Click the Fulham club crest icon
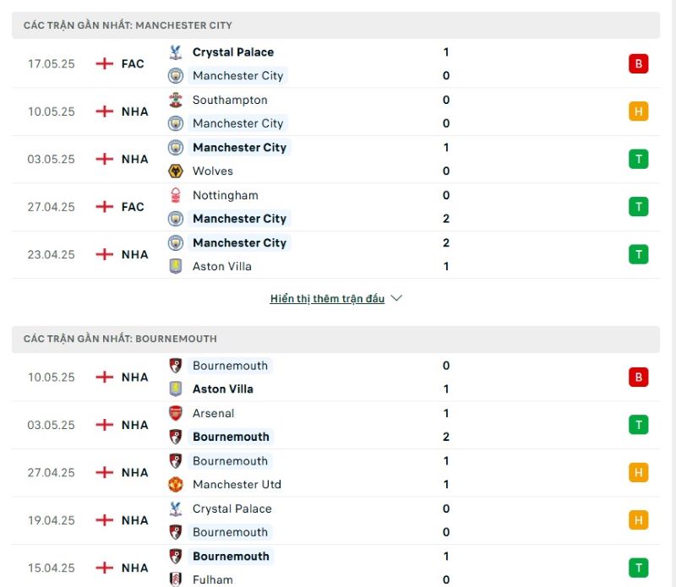The height and width of the screenshot is (587, 676). [176, 579]
